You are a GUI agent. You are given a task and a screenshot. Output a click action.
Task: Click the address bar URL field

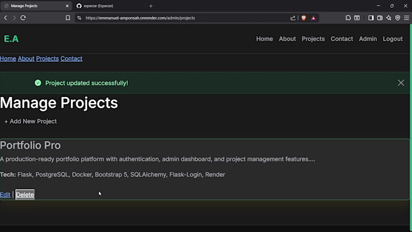(184, 18)
